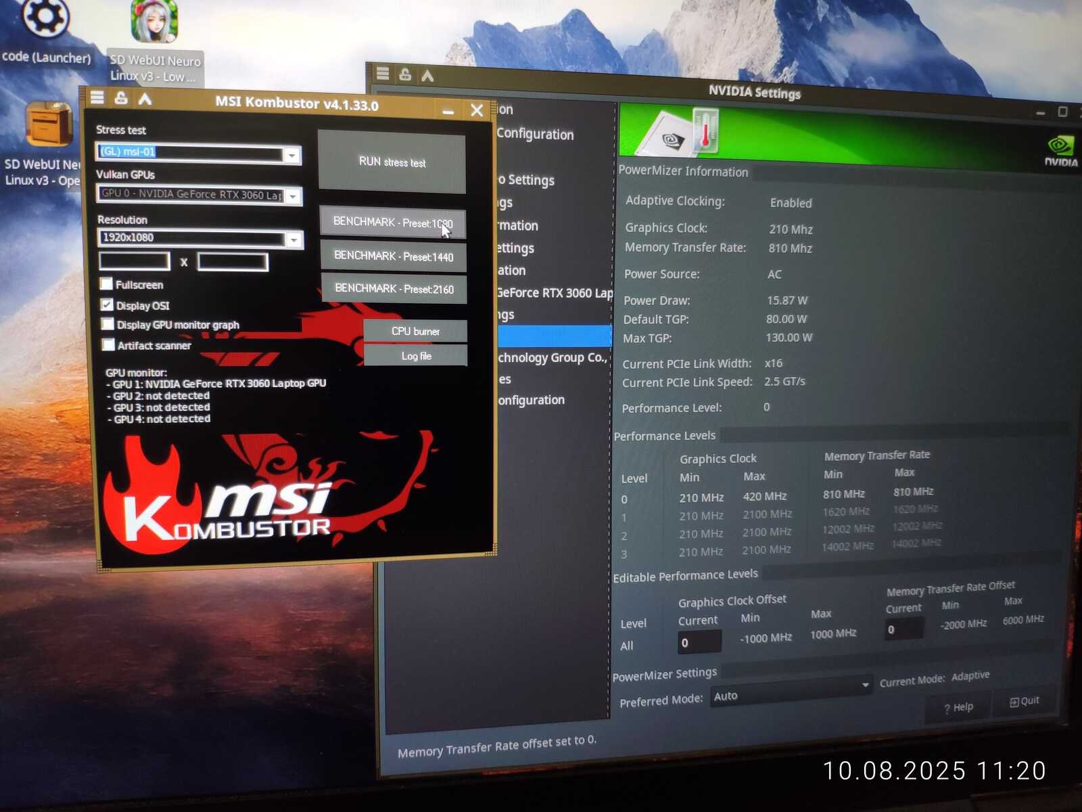The width and height of the screenshot is (1082, 812).
Task: Click the custom resolution height box after the x
Action: click(x=233, y=262)
